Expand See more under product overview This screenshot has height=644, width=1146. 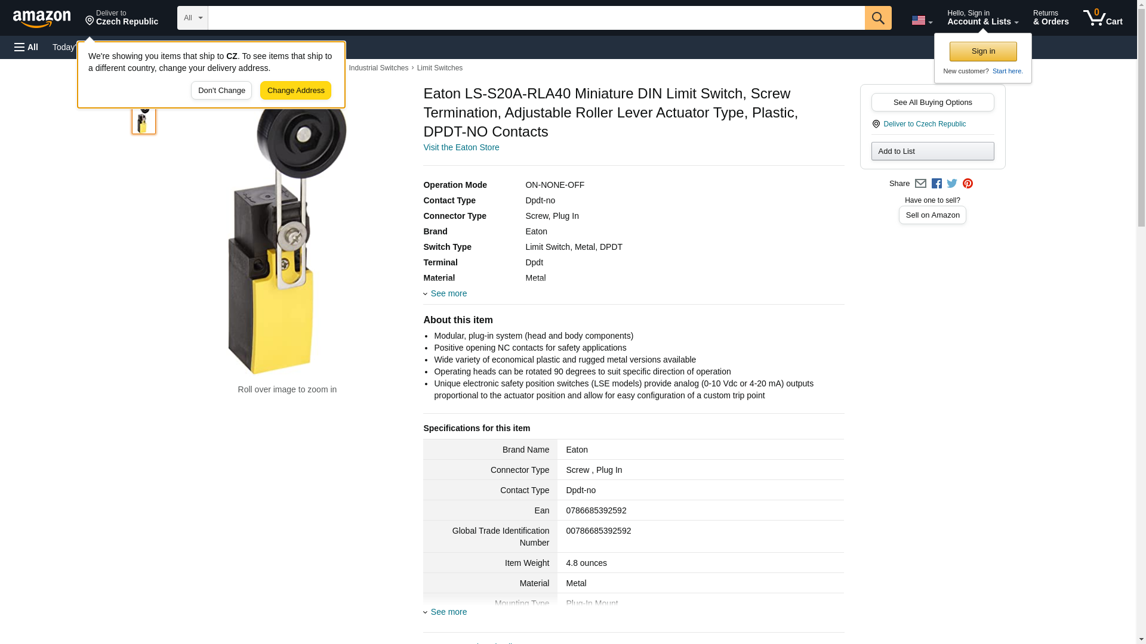[448, 293]
